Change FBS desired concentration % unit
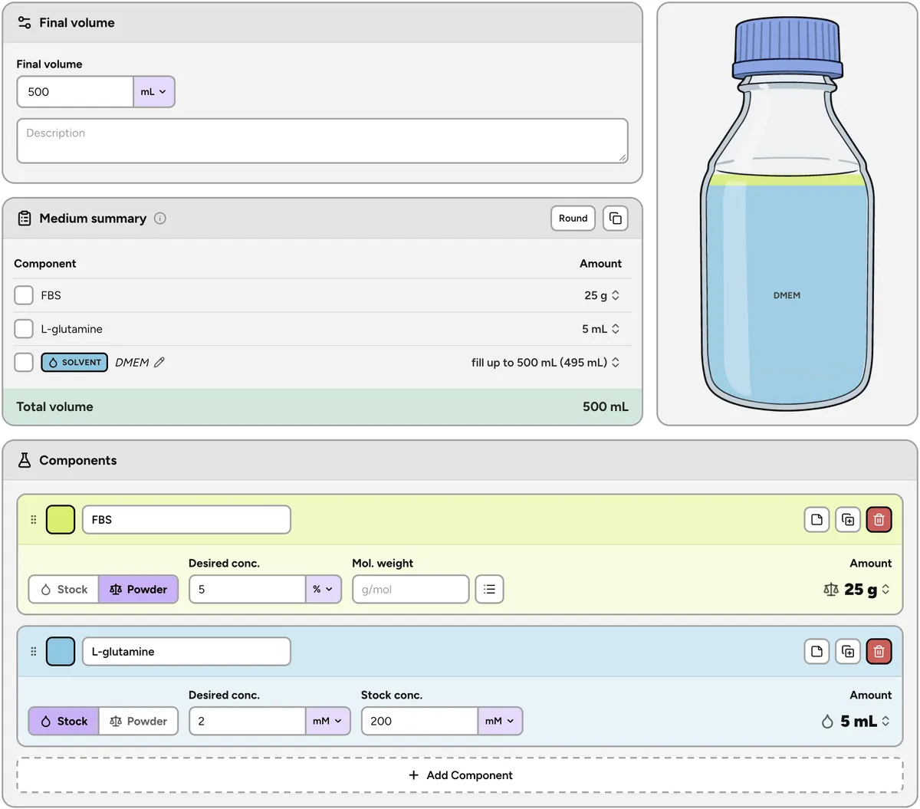920x809 pixels. click(323, 590)
